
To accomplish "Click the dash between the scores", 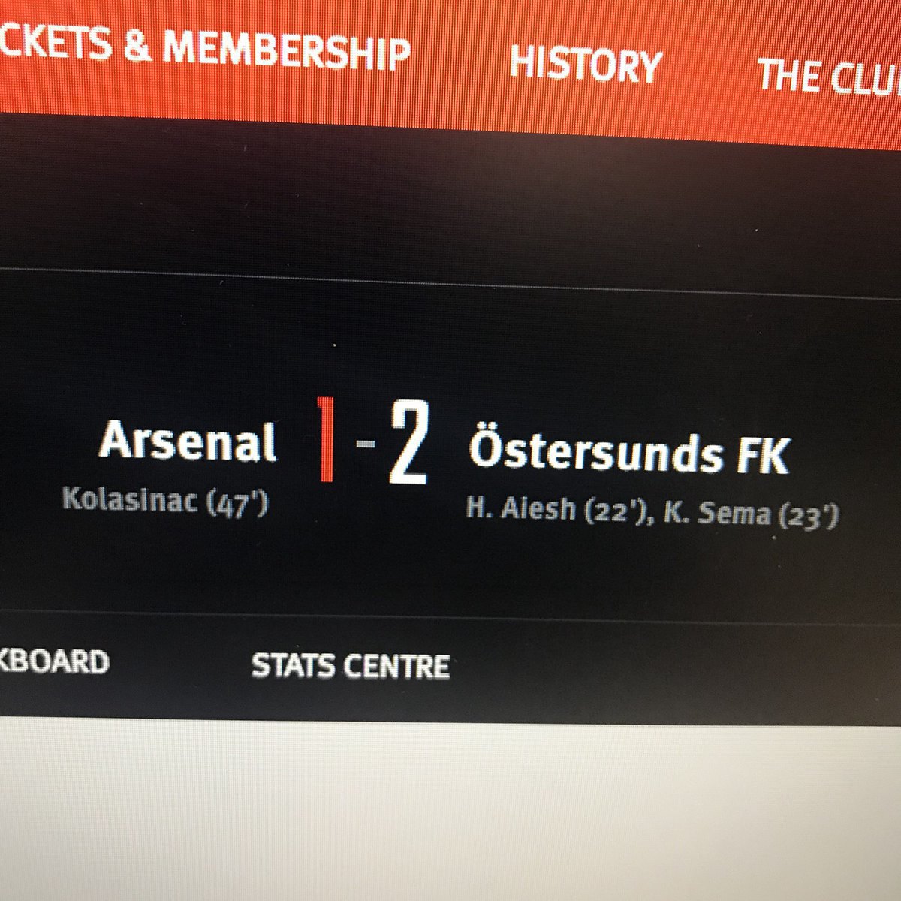I will coord(365,444).
